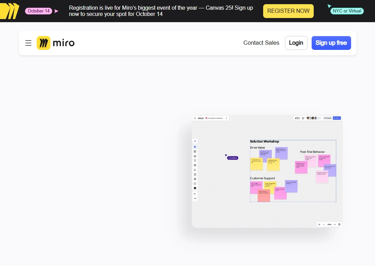The height and width of the screenshot is (266, 375).
Task: Select the pen tool in board preview
Action: pyautogui.click(x=195, y=170)
